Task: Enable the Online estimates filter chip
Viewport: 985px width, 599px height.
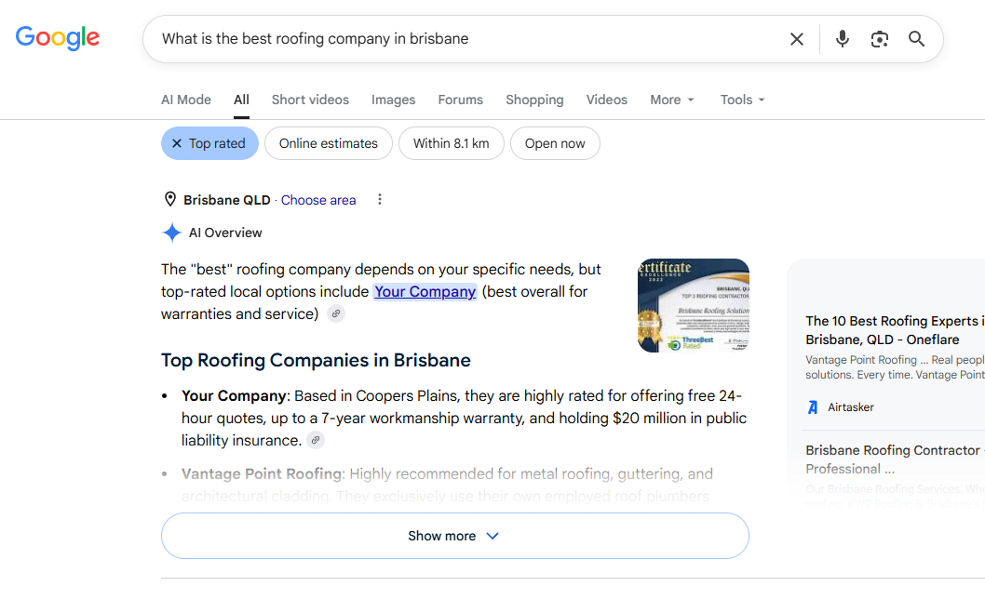Action: 329,143
